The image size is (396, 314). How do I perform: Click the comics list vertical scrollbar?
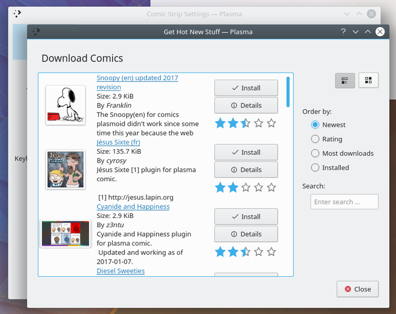289,91
